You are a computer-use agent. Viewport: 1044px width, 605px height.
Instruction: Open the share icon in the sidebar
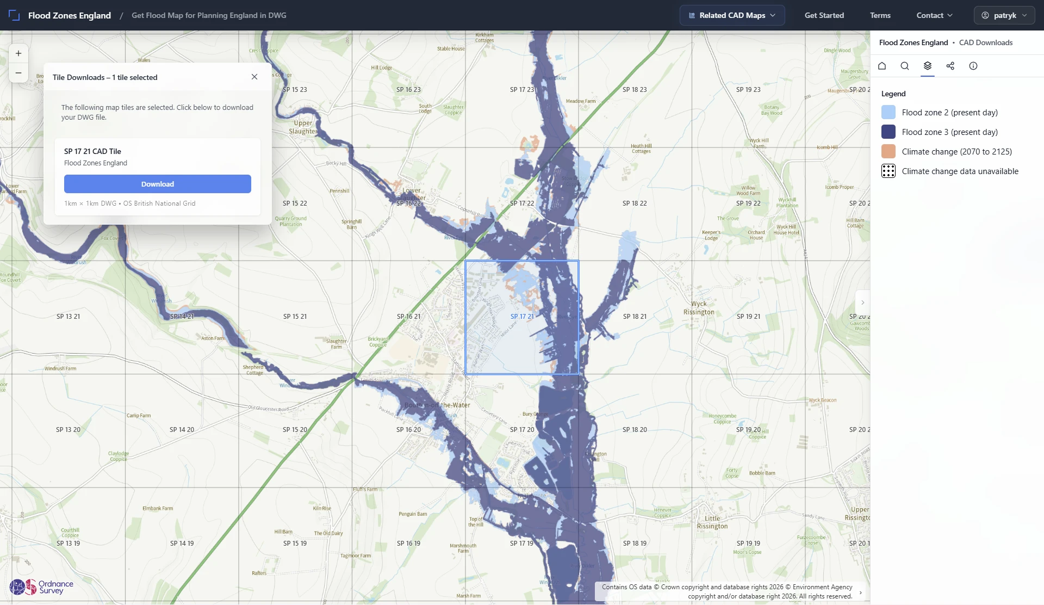tap(950, 66)
